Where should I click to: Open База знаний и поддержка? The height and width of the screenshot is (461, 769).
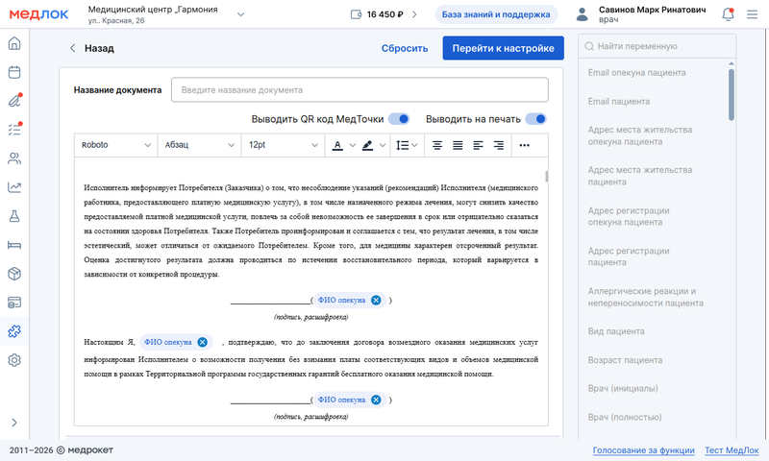[496, 14]
